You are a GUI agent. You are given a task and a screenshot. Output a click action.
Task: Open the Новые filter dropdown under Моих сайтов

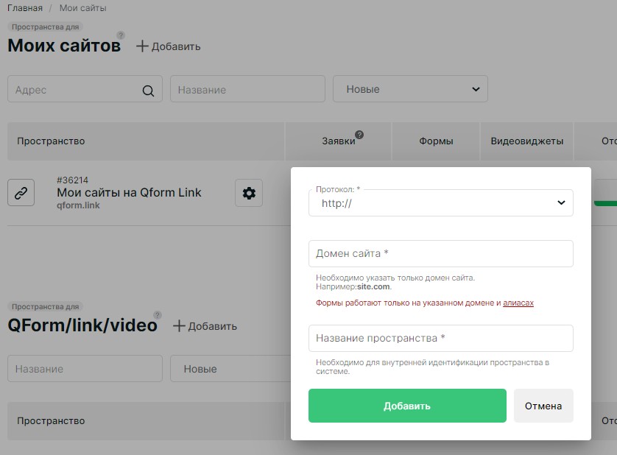pyautogui.click(x=410, y=89)
